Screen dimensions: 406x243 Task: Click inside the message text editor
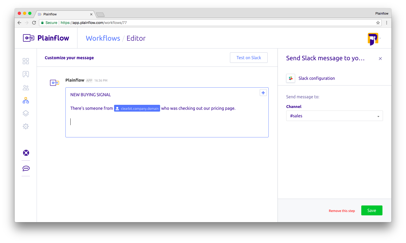click(x=167, y=112)
